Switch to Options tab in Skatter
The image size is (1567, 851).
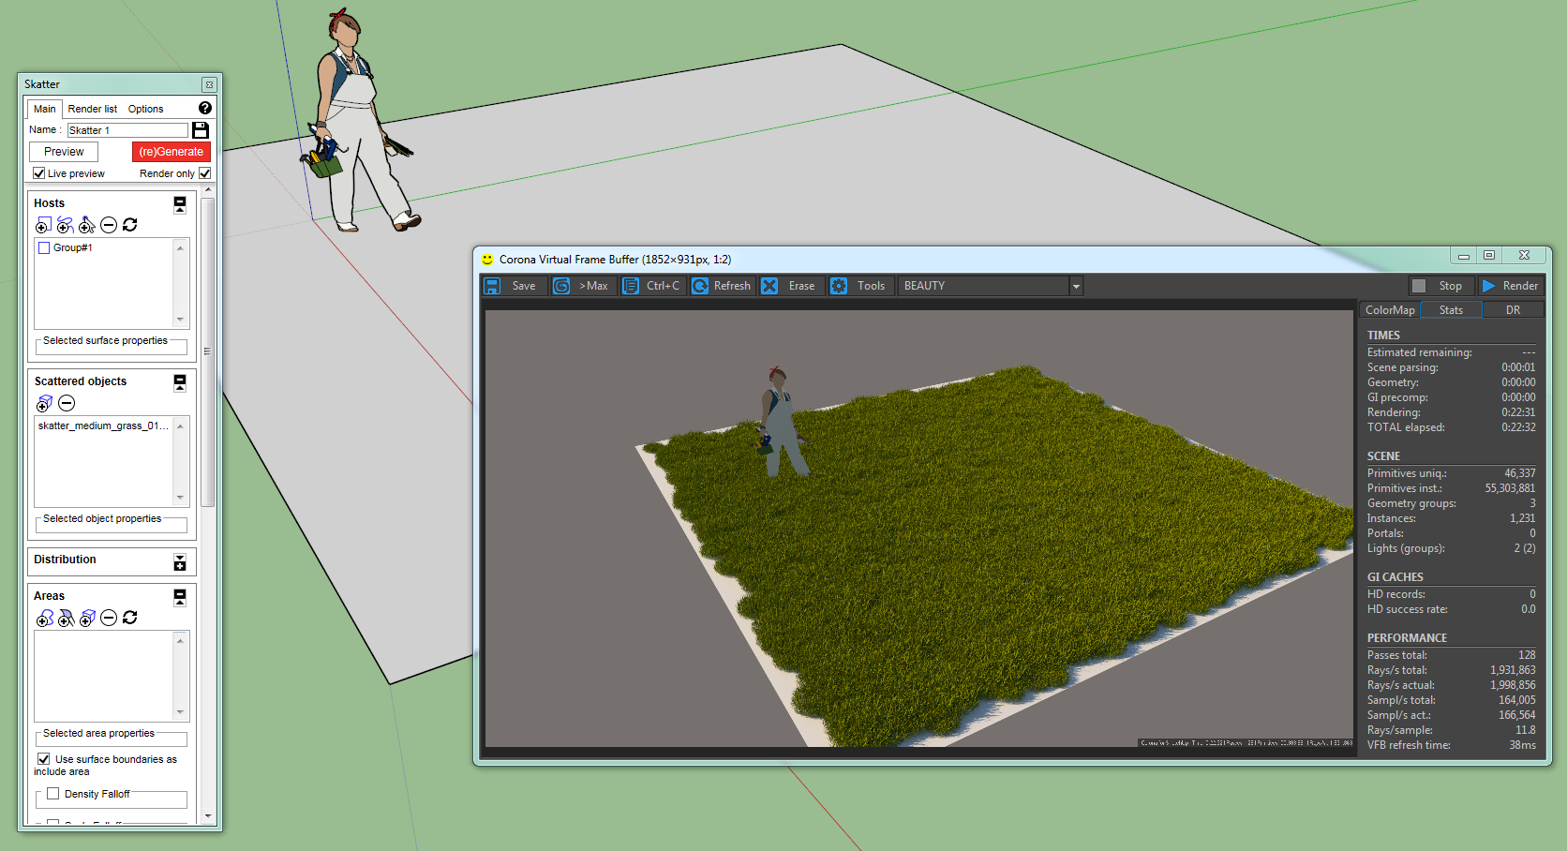[x=145, y=109]
